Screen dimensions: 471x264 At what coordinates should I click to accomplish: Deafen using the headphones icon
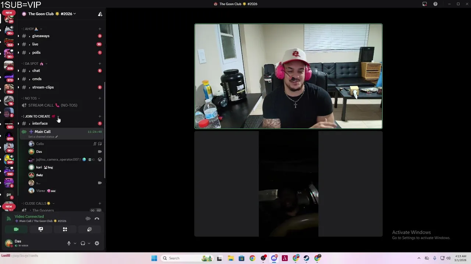(x=83, y=243)
